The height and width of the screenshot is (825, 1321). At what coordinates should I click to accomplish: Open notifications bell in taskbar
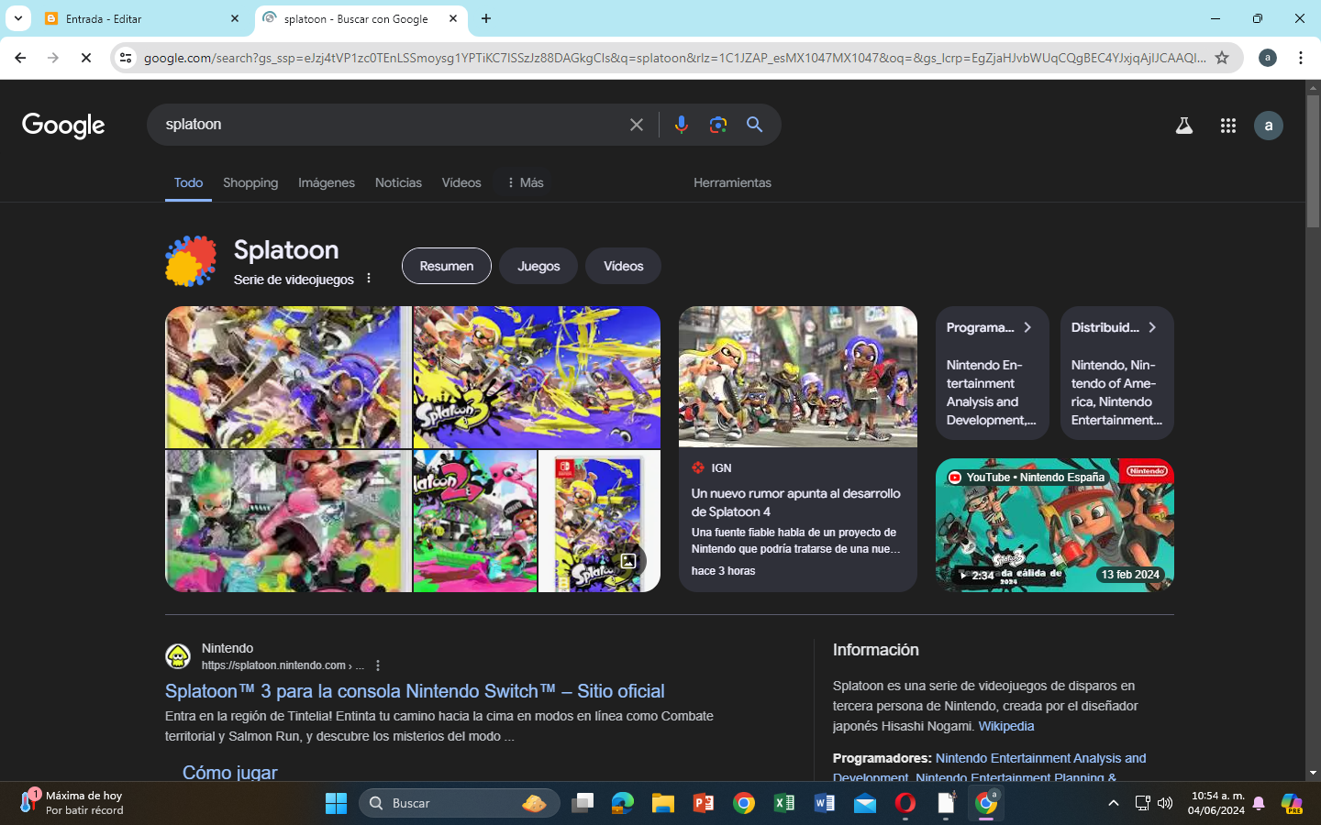click(1259, 803)
